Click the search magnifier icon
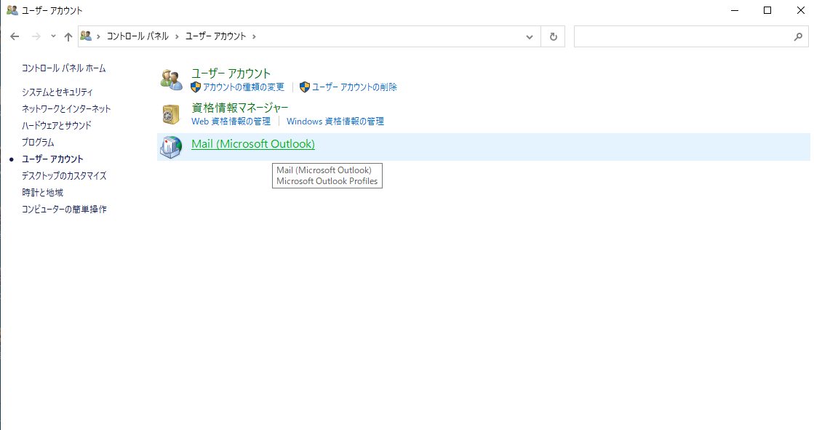 point(798,36)
